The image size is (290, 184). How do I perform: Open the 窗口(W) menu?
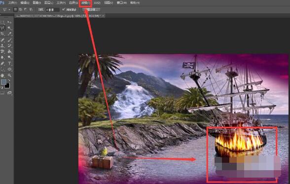(122, 3)
